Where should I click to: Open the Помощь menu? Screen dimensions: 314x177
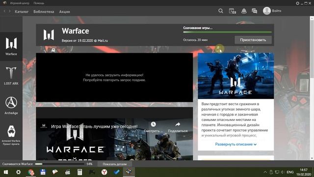39,3
